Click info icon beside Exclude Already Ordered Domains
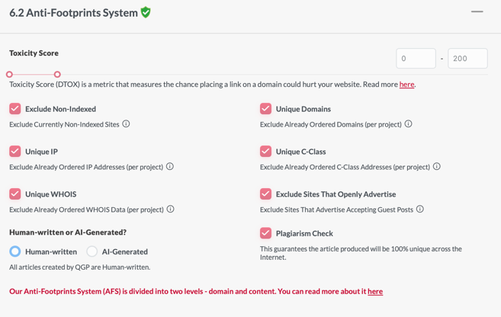This screenshot has width=501, height=317. click(x=408, y=124)
